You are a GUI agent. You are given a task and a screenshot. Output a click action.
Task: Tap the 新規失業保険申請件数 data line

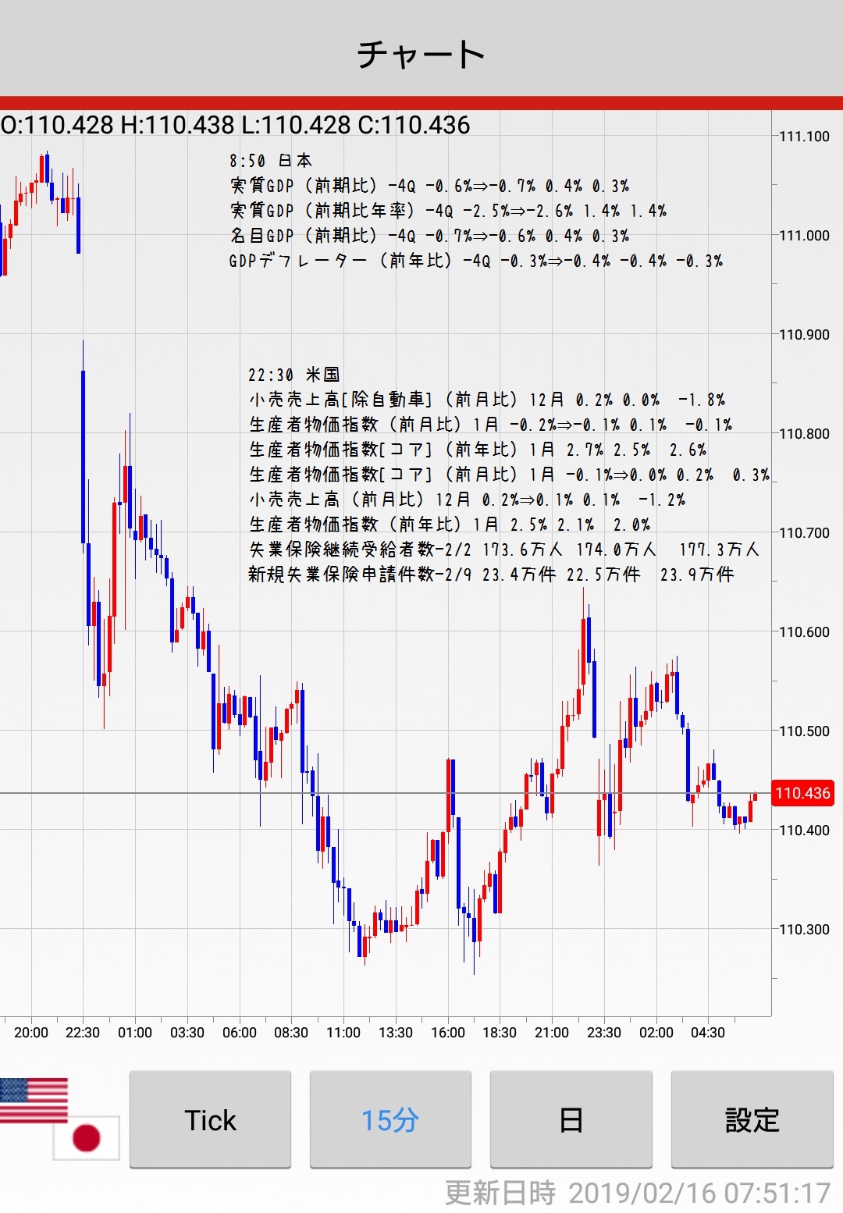tap(491, 574)
